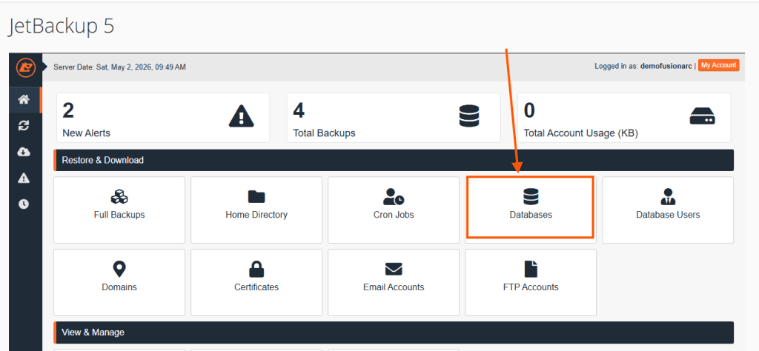Click the Database Users person icon
Image resolution: width=759 pixels, height=351 pixels.
coord(668,196)
